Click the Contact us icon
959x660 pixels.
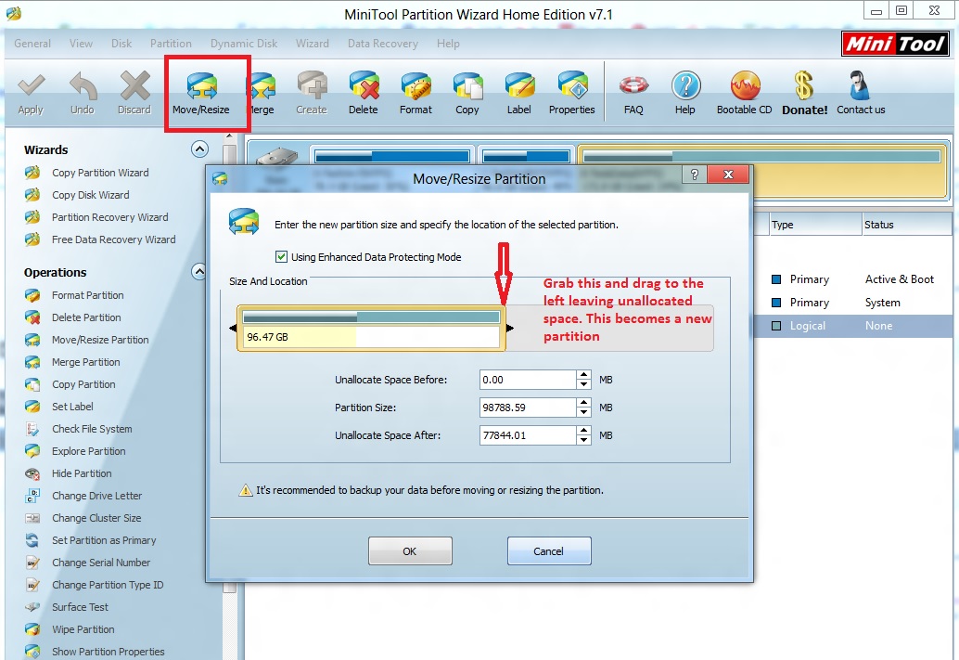[x=860, y=85]
